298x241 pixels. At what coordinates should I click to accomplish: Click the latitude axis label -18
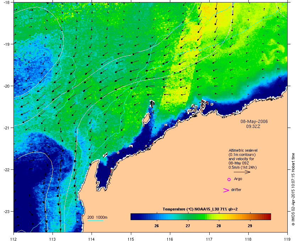(6, 2)
